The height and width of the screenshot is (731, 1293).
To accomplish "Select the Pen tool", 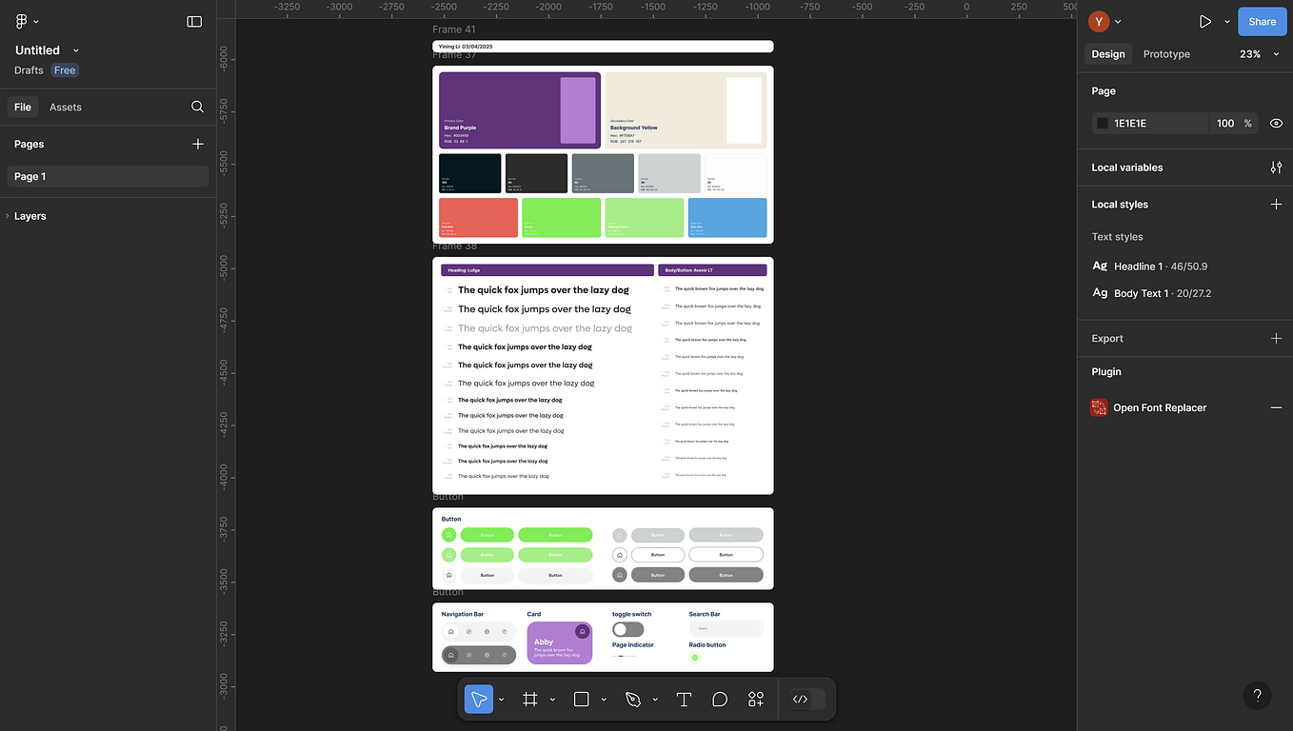I will click(632, 699).
